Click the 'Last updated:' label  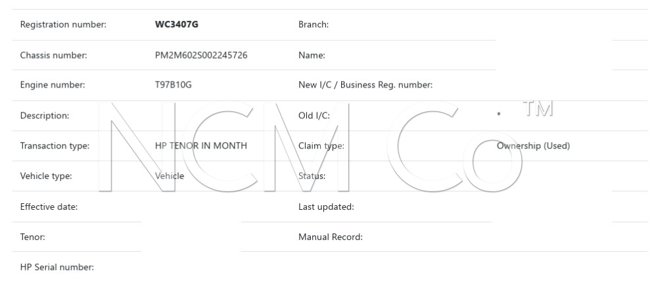tap(327, 207)
